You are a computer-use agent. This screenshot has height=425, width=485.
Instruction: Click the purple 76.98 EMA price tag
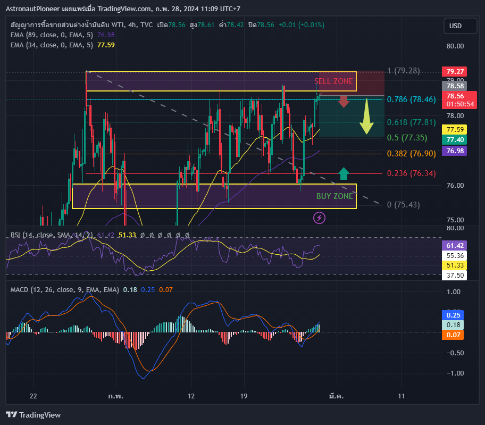click(x=455, y=151)
